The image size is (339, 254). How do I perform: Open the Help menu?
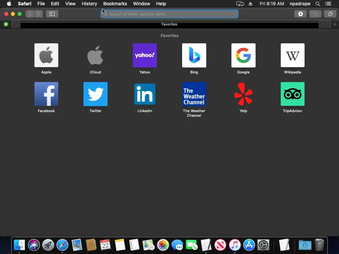pyautogui.click(x=161, y=4)
